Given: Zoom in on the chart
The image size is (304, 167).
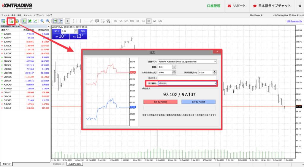Looking at the screenshot, I should tap(42, 21).
